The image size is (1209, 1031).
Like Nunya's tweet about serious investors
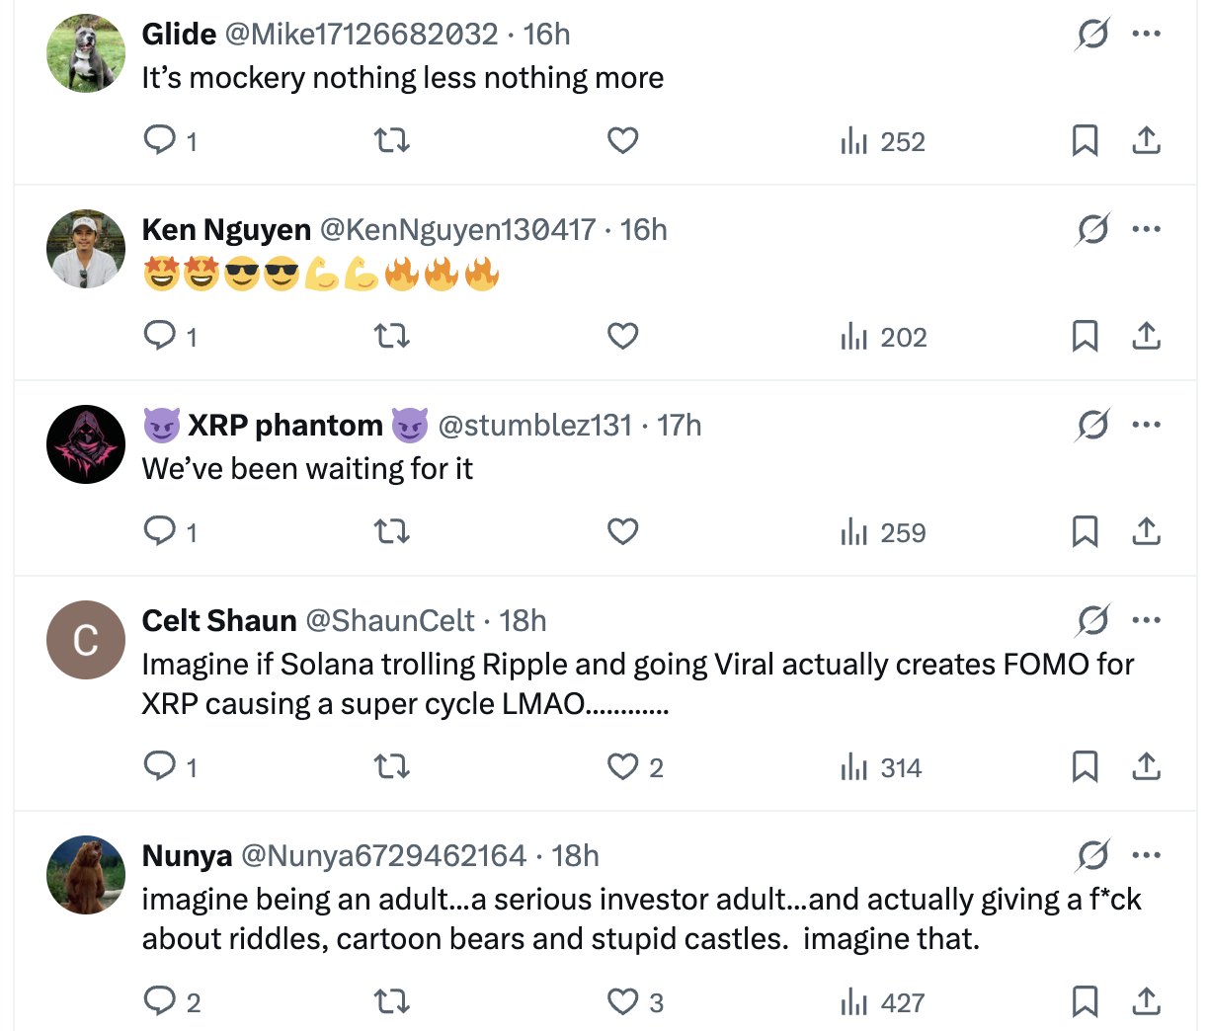[622, 1001]
